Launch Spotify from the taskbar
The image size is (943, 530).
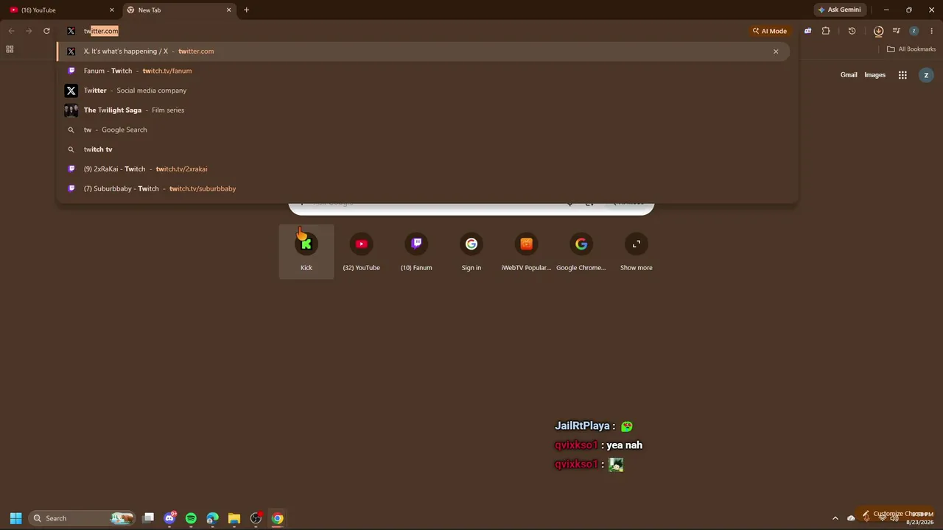click(191, 518)
